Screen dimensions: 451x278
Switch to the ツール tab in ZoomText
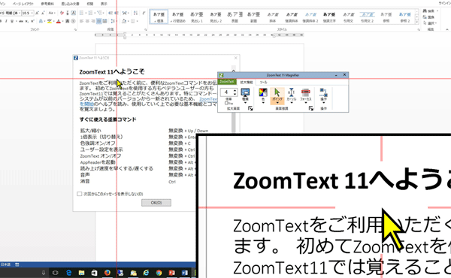pos(263,83)
